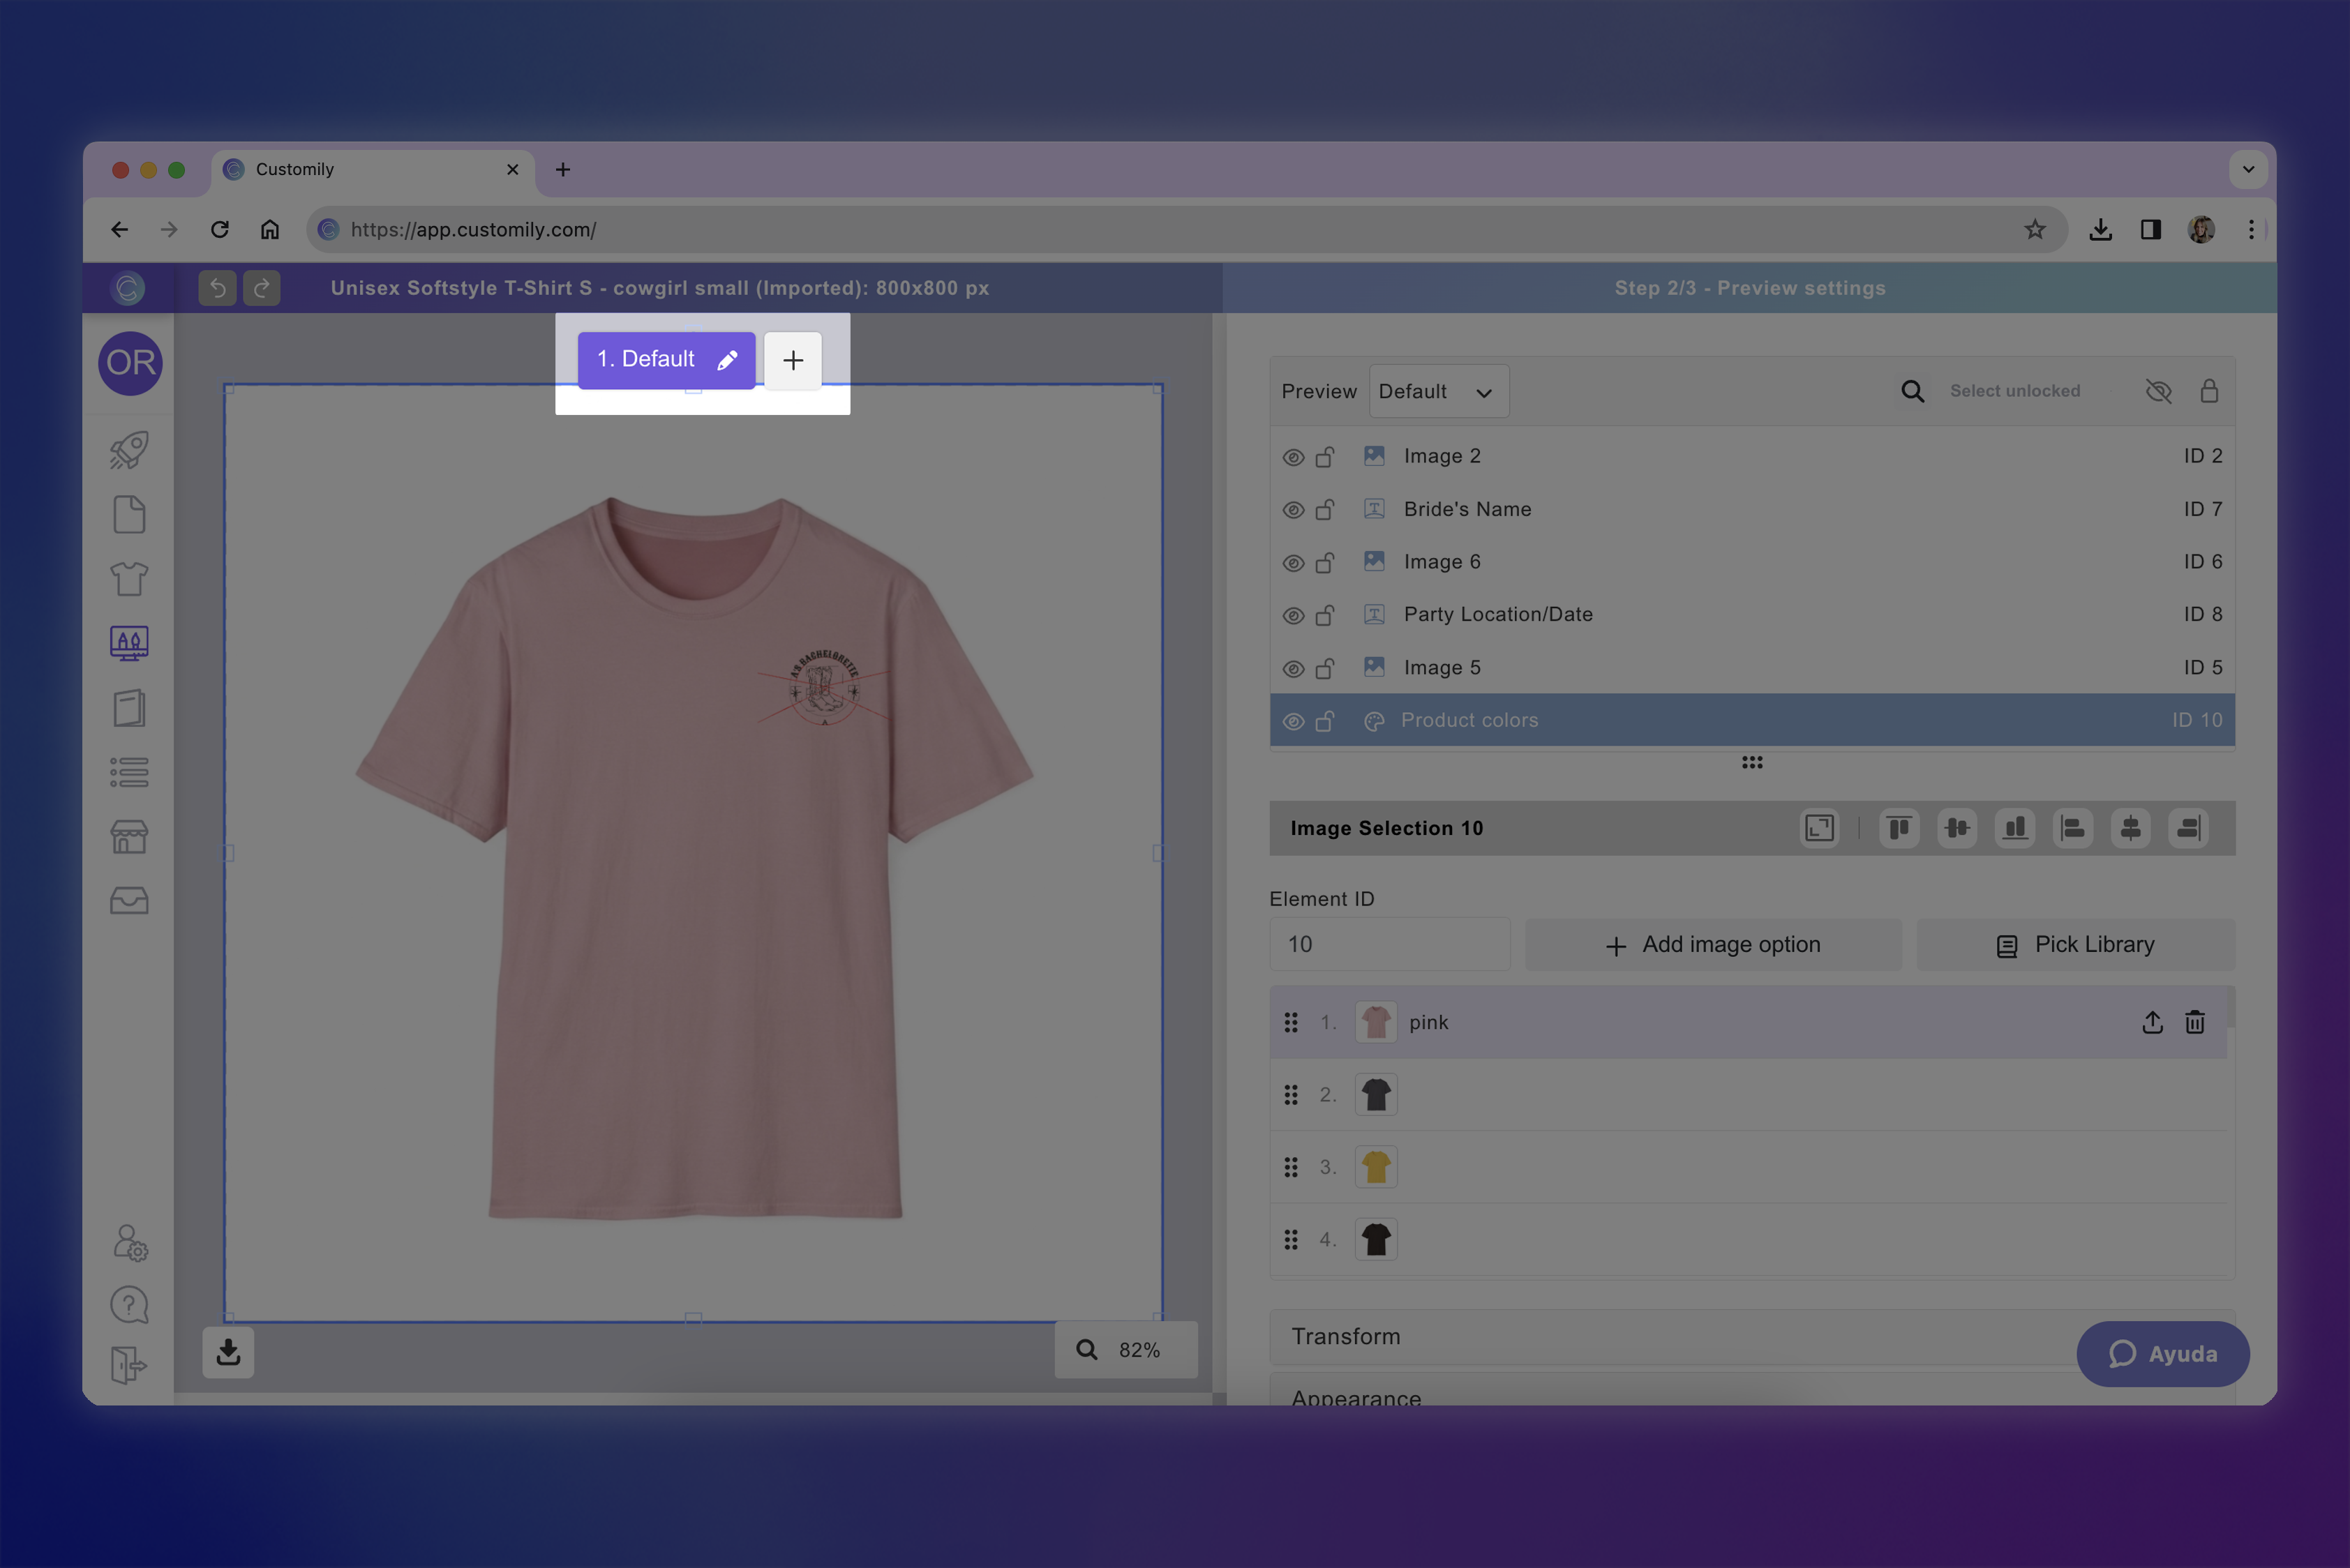Click the storefront icon in sidebar
The height and width of the screenshot is (1568, 2350).
click(x=129, y=836)
